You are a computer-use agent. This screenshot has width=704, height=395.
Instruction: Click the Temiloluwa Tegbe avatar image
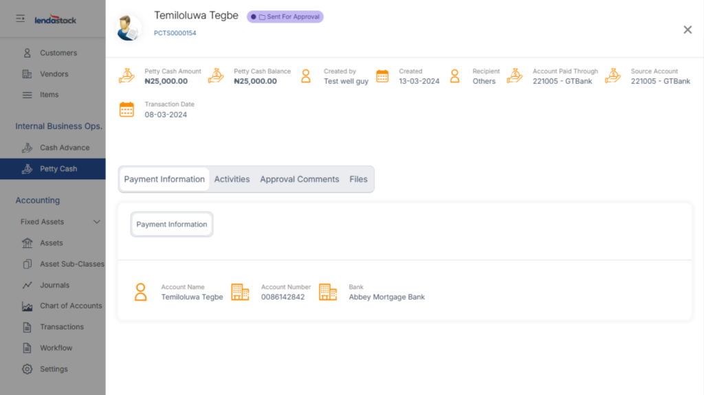pos(127,27)
